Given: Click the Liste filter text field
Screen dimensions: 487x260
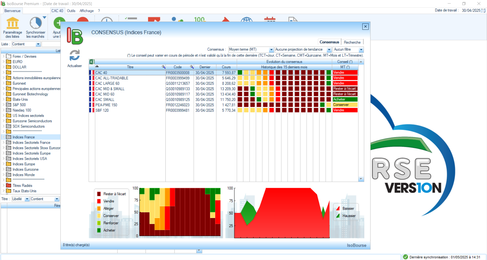Looking at the screenshot, I should pyautogui.click(x=51, y=44).
